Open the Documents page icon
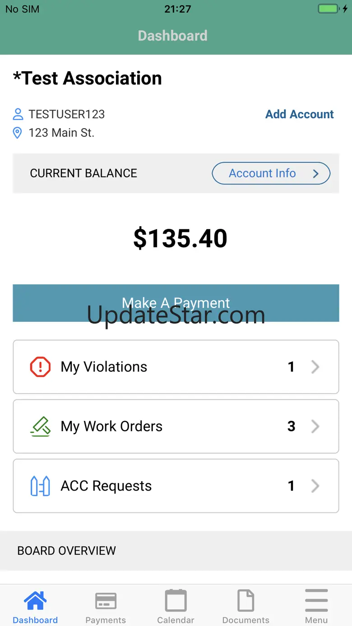The width and height of the screenshot is (352, 626). [x=246, y=601]
